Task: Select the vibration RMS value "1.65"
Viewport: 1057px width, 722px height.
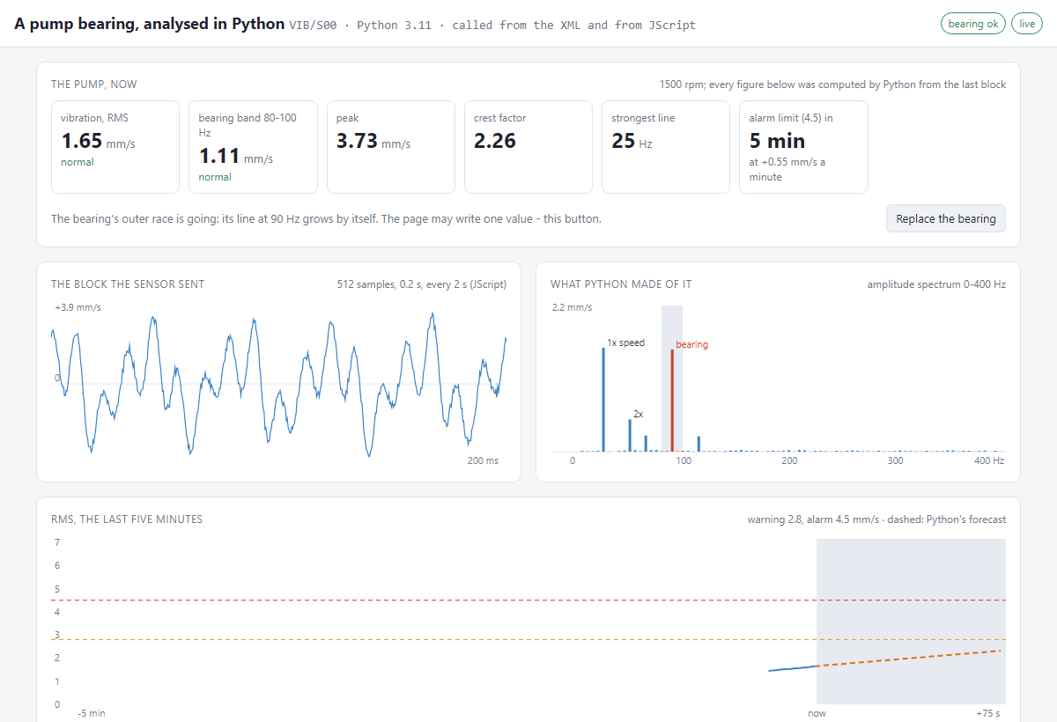Action: point(82,141)
